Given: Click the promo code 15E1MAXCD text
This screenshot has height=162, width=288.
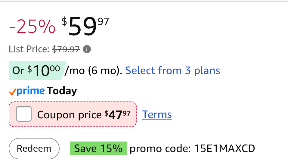Looking at the screenshot, I should pos(225,148).
